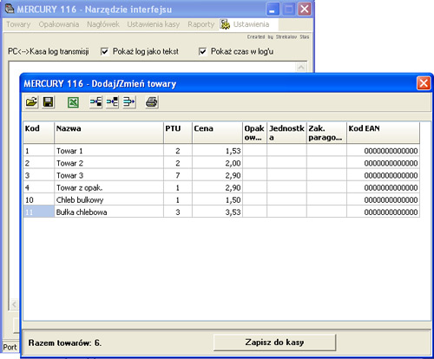This screenshot has height=359, width=434.
Task: Click the arrow icon with top box filled
Action: [112, 102]
